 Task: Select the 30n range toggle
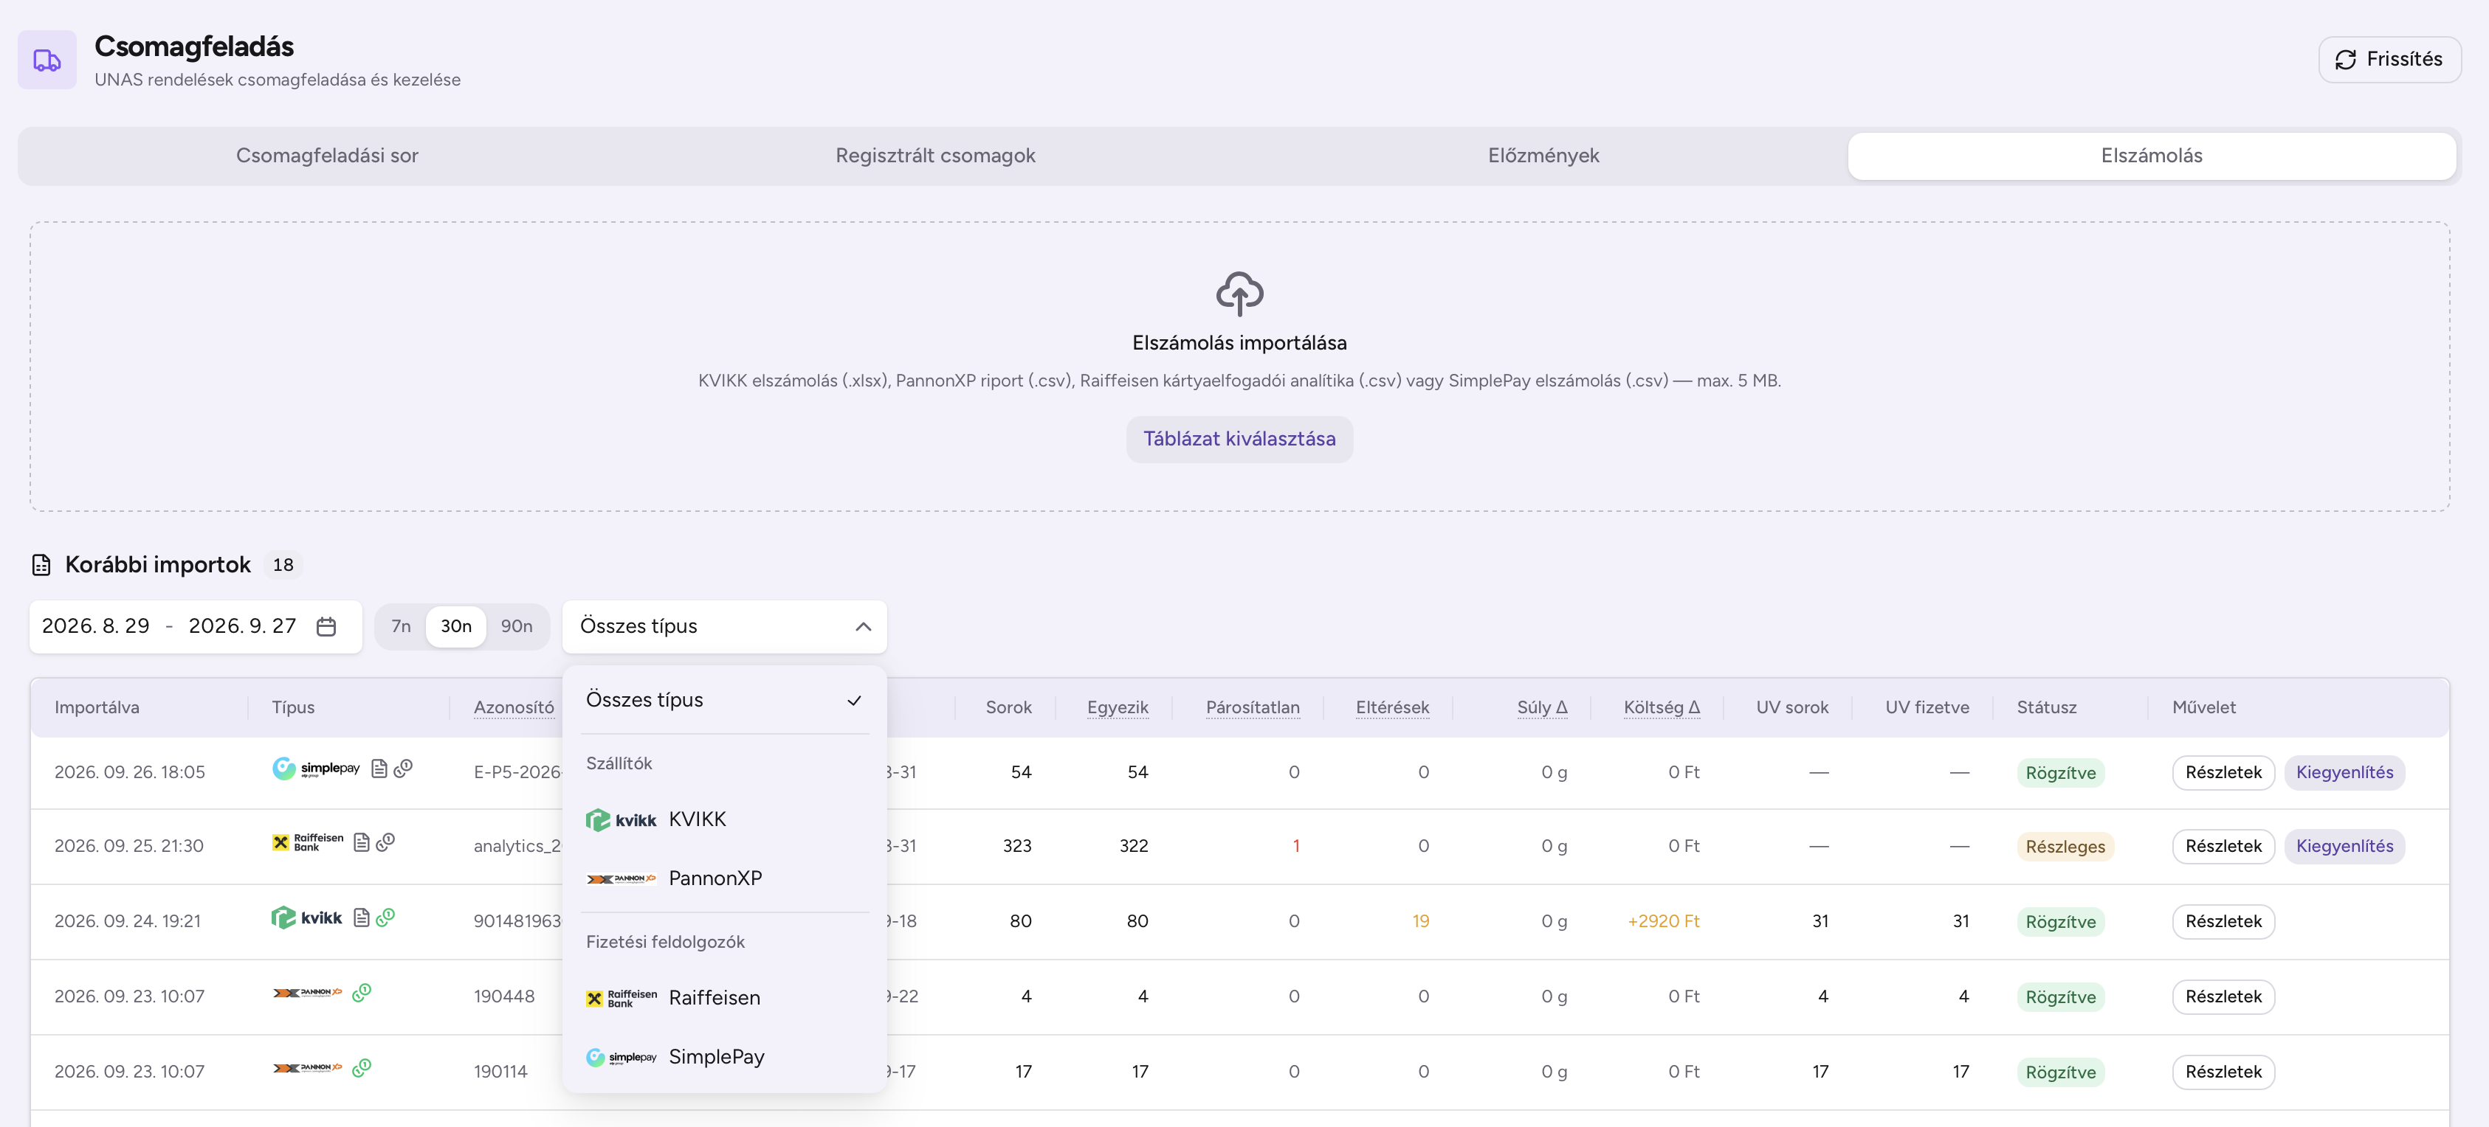456,627
